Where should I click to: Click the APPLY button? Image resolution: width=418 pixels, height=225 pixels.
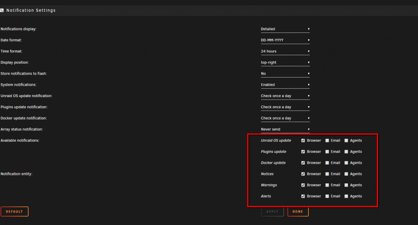pyautogui.click(x=272, y=211)
